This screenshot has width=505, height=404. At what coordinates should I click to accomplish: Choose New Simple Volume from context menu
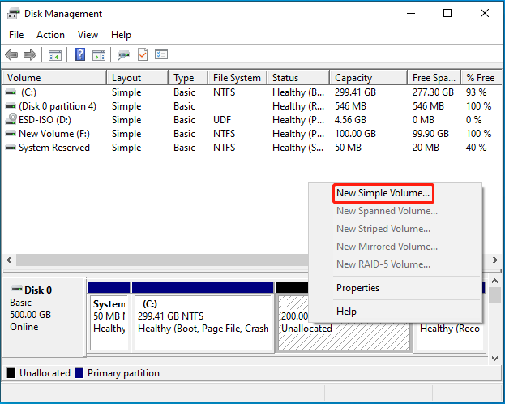(x=383, y=193)
